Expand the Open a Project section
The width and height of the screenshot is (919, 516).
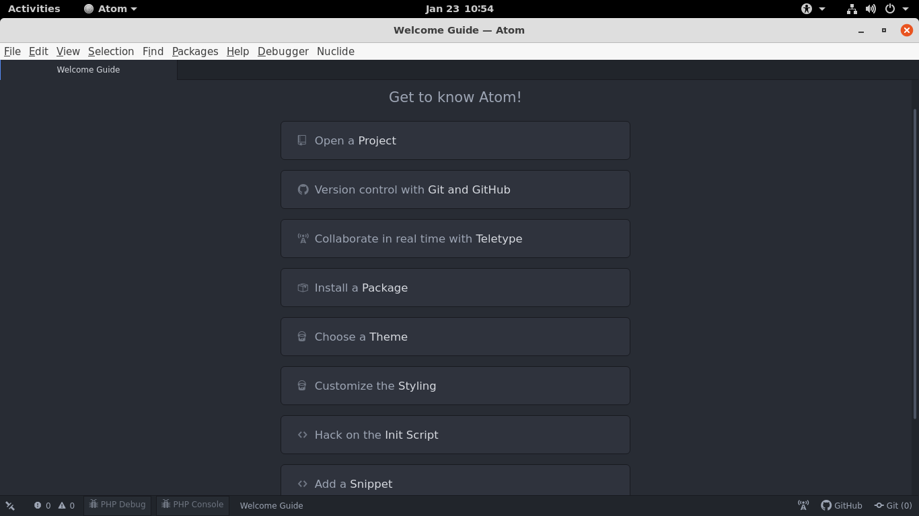455,140
